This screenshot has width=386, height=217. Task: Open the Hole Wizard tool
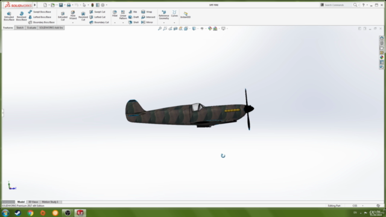coord(73,14)
